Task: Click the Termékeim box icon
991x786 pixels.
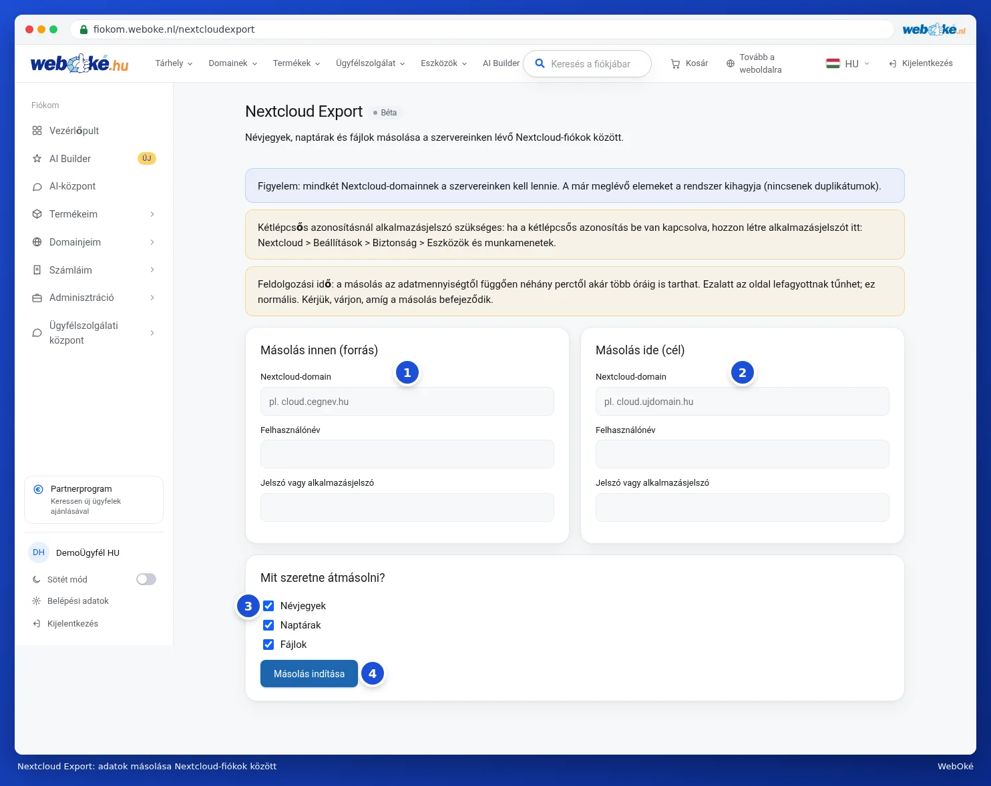Action: click(37, 214)
